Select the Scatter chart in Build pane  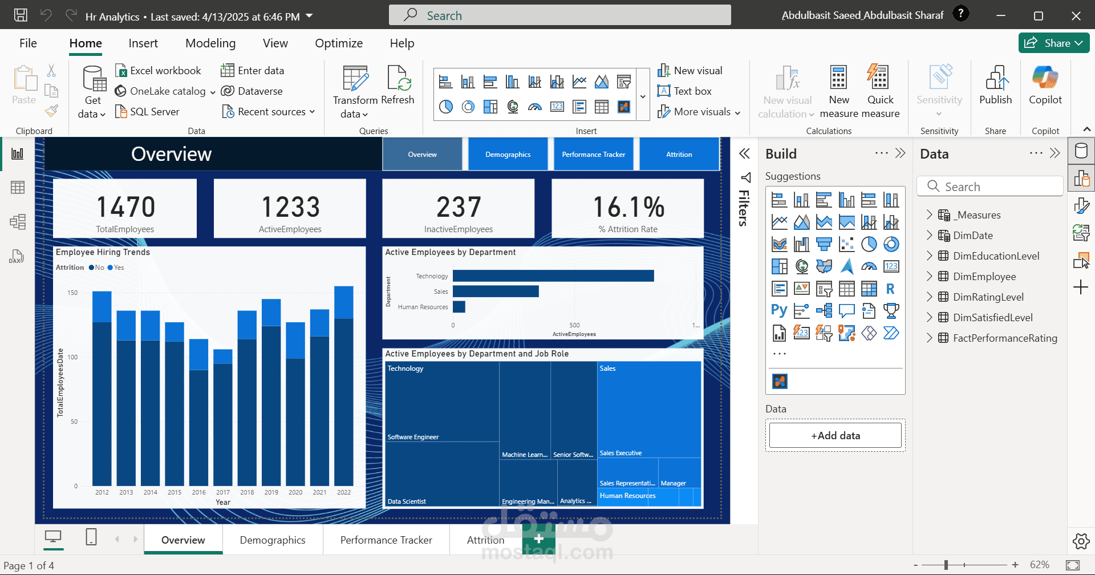[x=846, y=244]
